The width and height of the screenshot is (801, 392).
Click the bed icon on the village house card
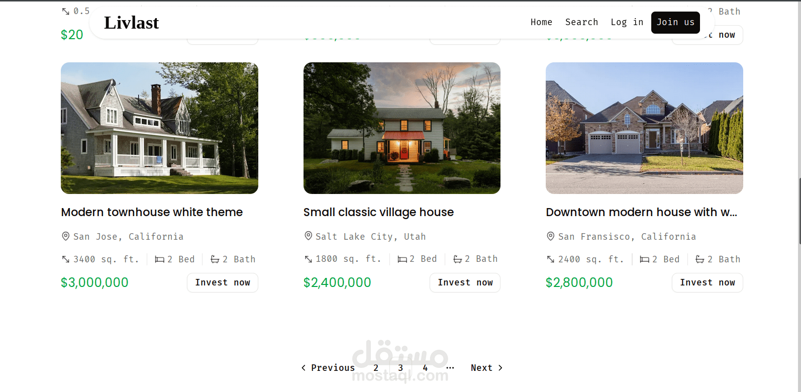coord(402,259)
